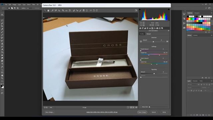
Task: Open the Basic panel icon
Action: click(140, 28)
